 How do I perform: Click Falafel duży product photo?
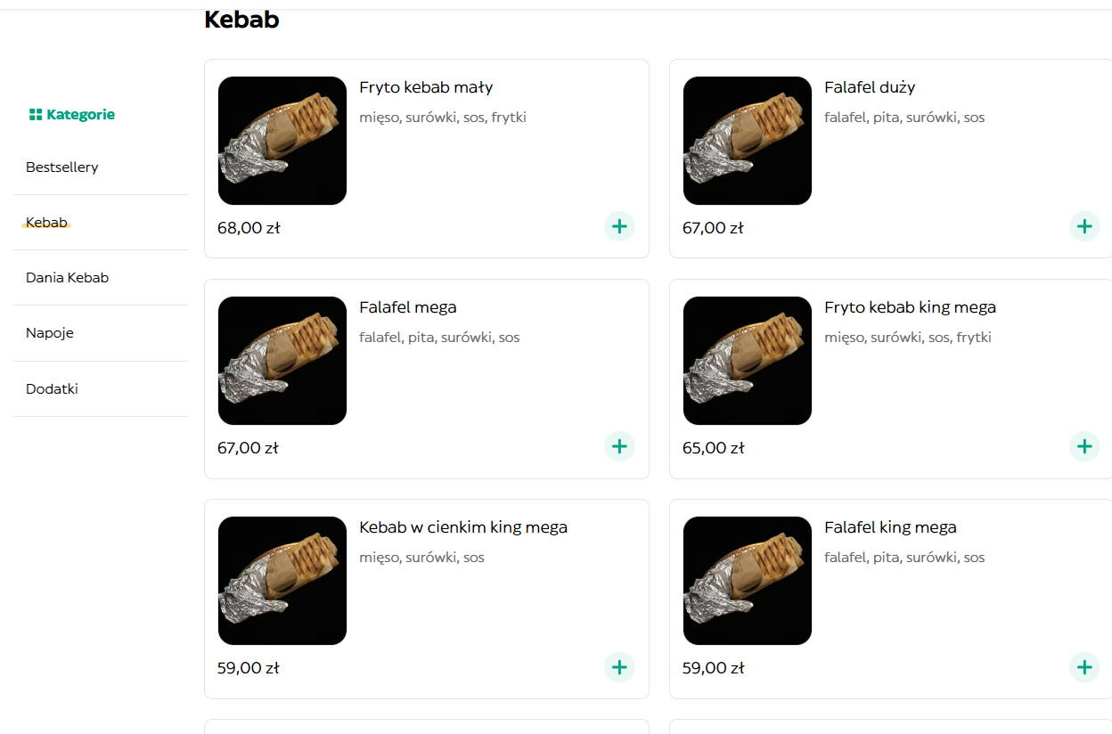tap(748, 141)
